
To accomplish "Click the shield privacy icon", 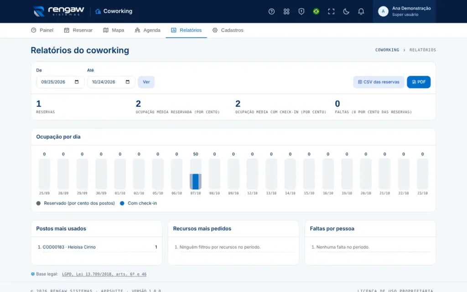I will pyautogui.click(x=301, y=11).
